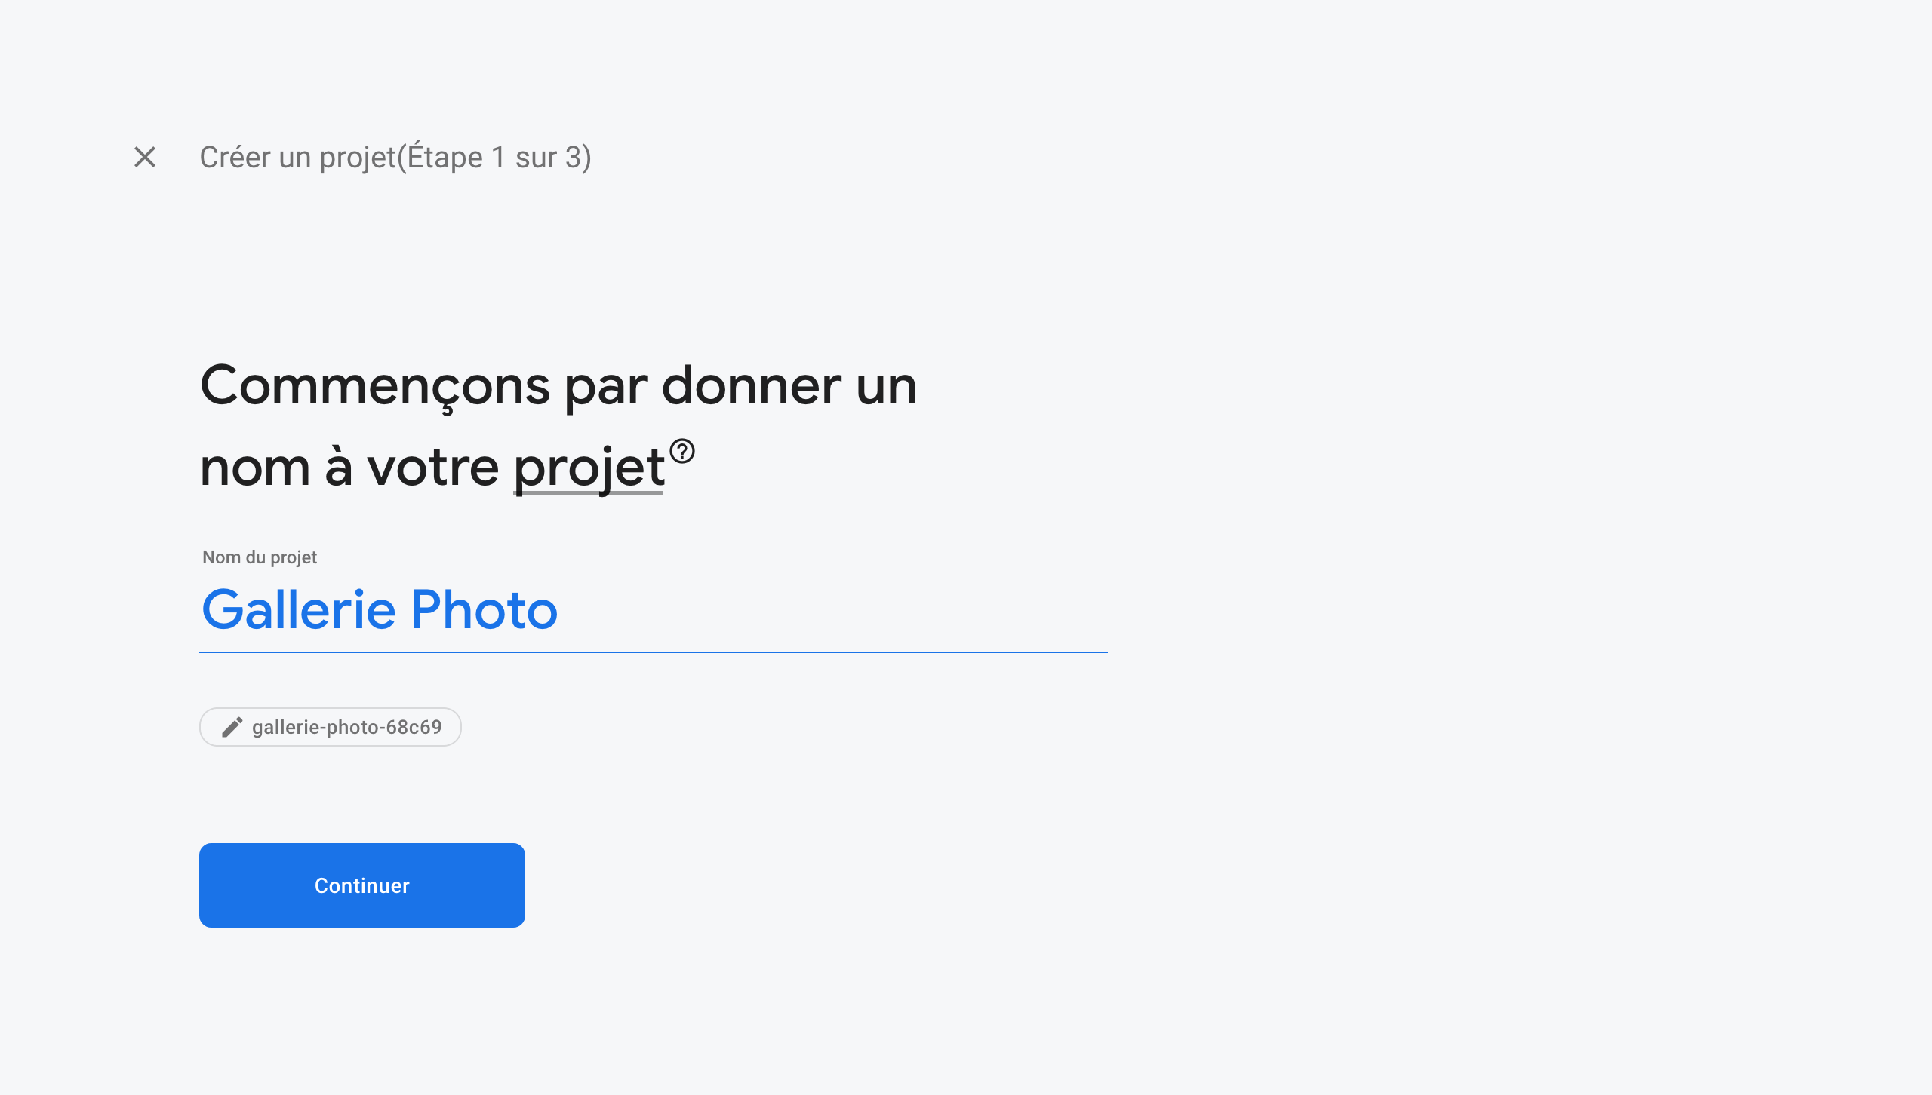Select the edit icon on gallerie-photo-68c69 chip
This screenshot has width=1932, height=1095.
[231, 726]
